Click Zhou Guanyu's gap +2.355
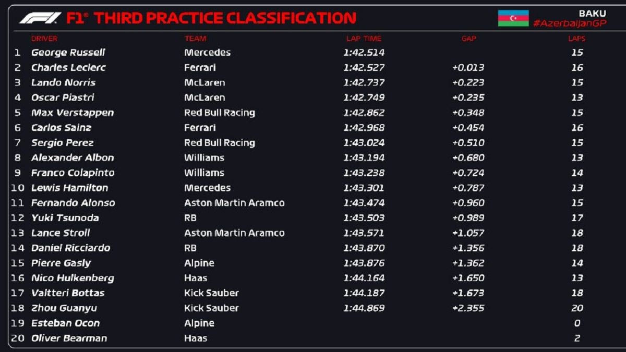Viewport: 626px width, 352px height. pos(468,308)
